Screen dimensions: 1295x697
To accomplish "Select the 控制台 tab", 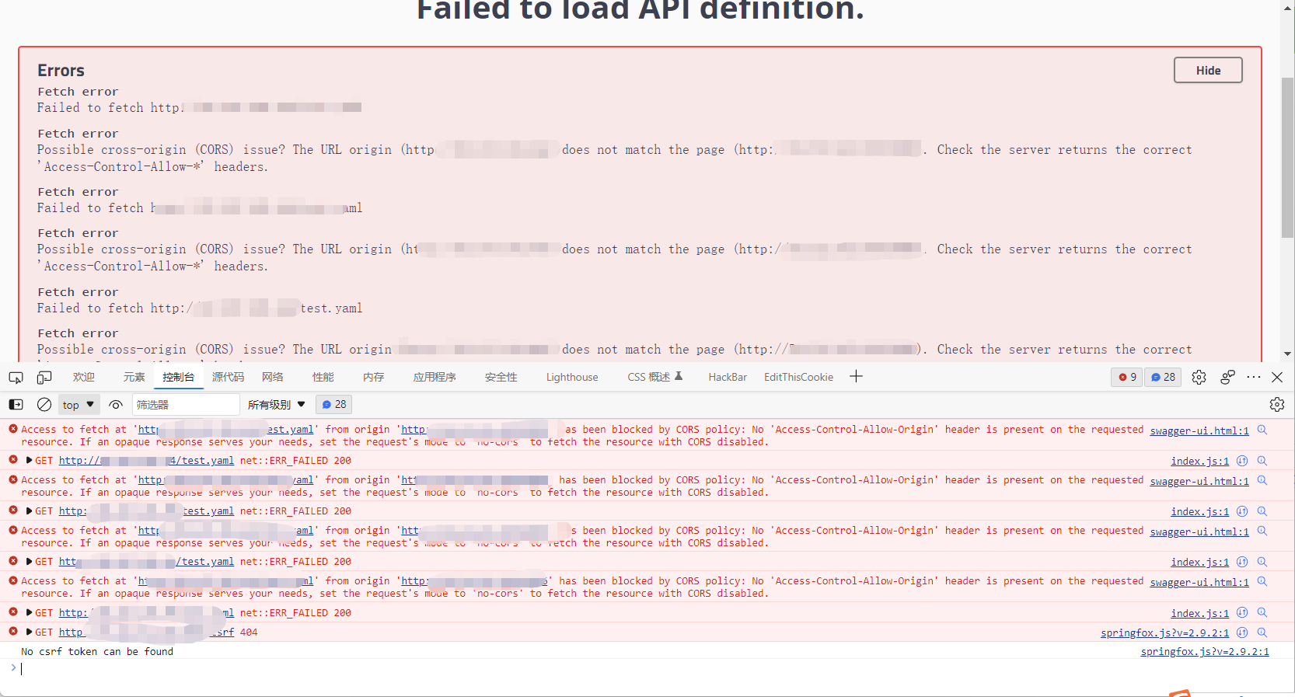I will pos(179,377).
